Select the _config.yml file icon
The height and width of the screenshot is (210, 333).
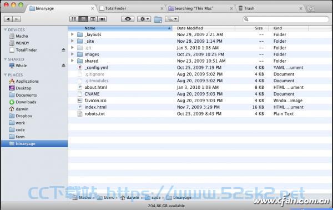(x=80, y=67)
